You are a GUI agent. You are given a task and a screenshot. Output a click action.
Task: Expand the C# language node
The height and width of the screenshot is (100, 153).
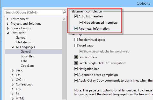[13, 75]
